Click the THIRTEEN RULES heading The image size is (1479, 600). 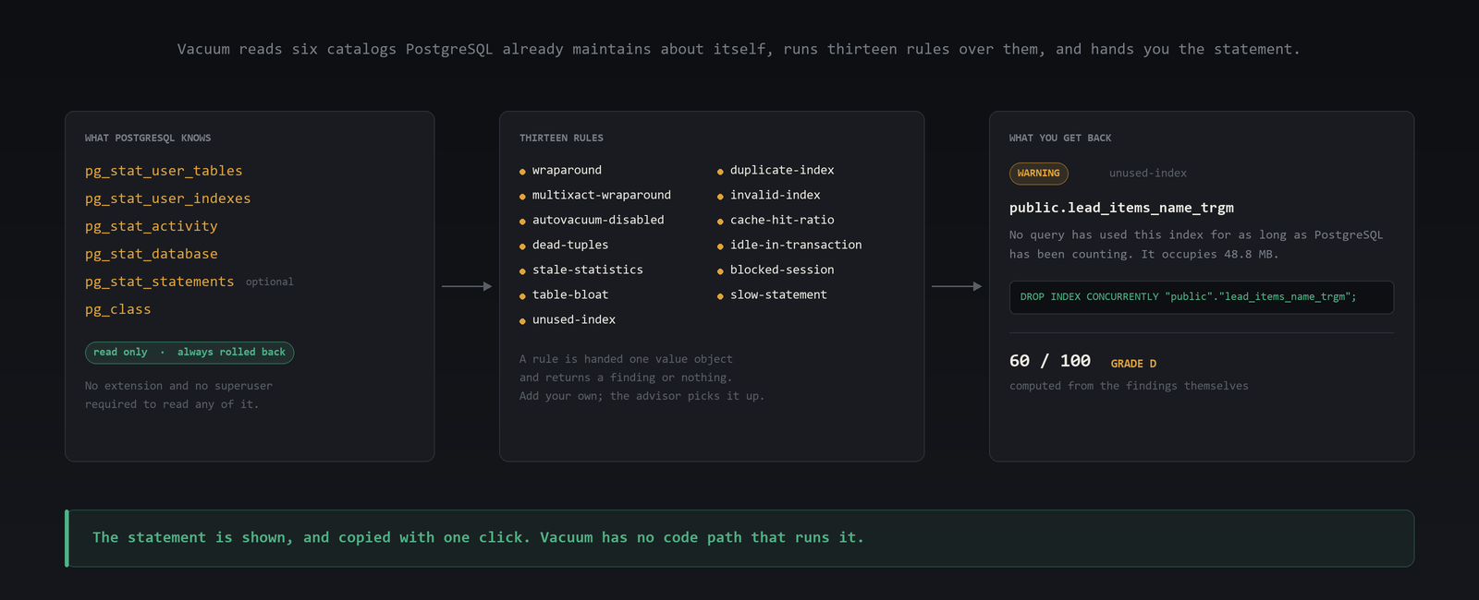[561, 138]
